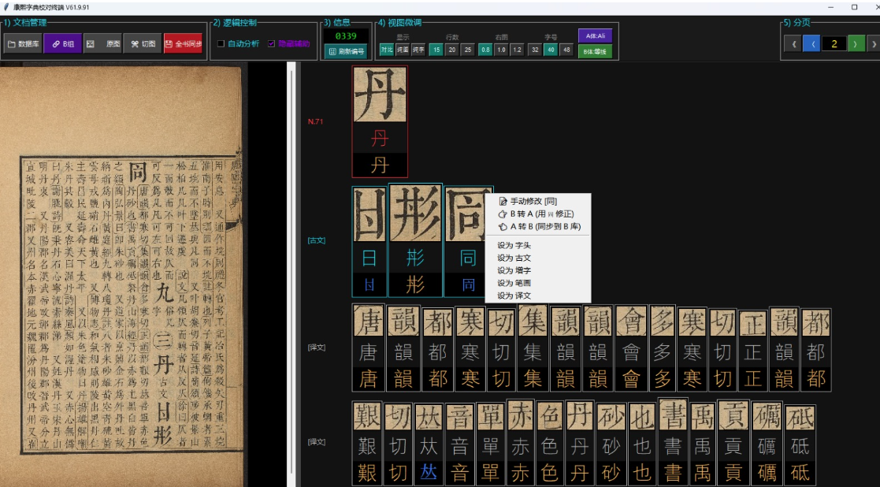Jump to the last page arrow
This screenshot has width=880, height=487.
tap(873, 44)
